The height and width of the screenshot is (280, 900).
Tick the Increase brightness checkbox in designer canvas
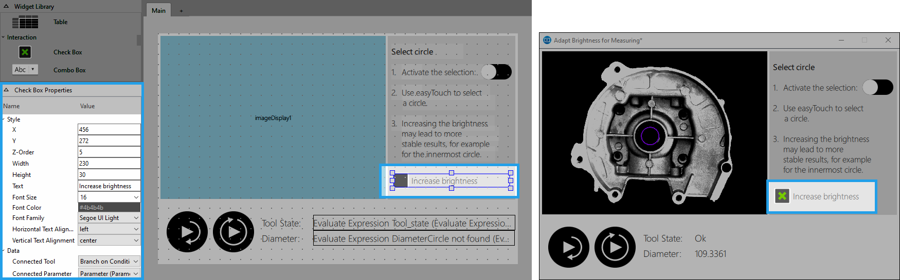(x=401, y=181)
